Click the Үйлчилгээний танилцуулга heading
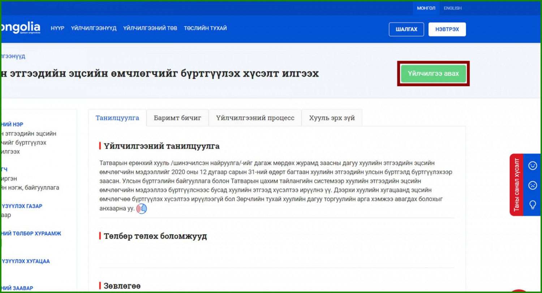This screenshot has height=293, width=542. click(162, 146)
